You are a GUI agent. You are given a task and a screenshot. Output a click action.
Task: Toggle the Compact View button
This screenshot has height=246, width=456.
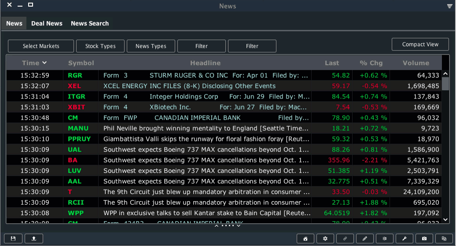tap(420, 44)
